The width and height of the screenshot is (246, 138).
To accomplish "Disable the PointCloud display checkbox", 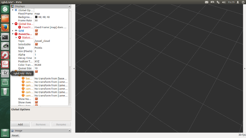I will pyautogui.click(x=36, y=34).
